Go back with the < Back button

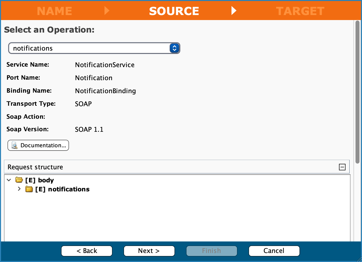[x=87, y=251]
